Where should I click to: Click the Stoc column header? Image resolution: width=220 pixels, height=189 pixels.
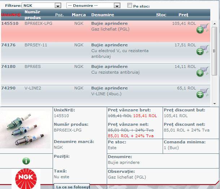(x=161, y=15)
